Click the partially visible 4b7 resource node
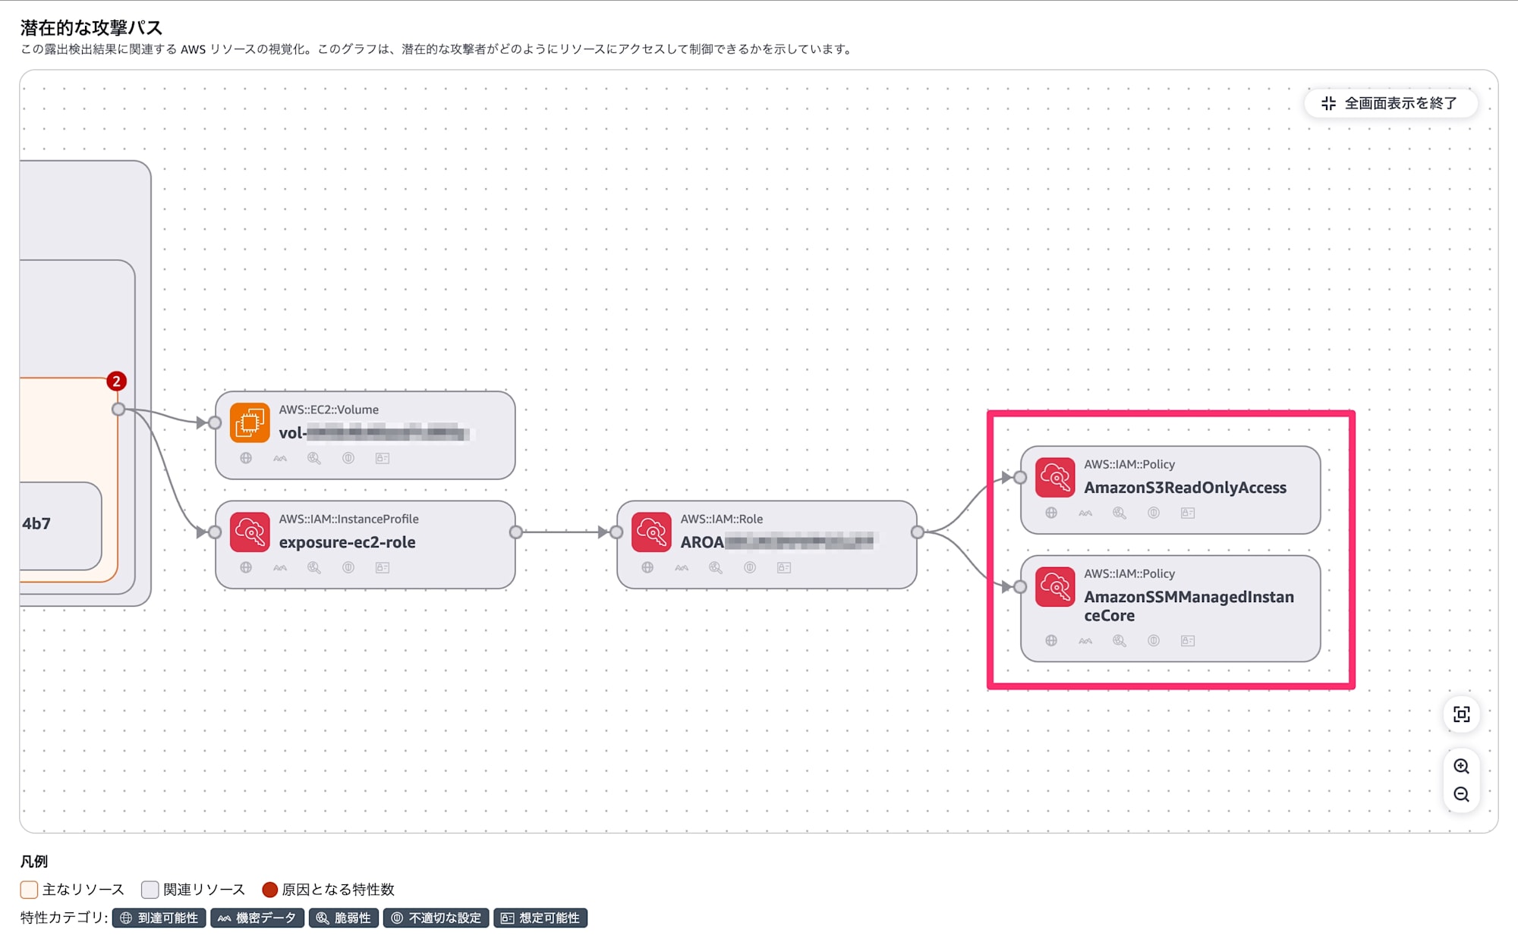The height and width of the screenshot is (948, 1518). (x=61, y=525)
